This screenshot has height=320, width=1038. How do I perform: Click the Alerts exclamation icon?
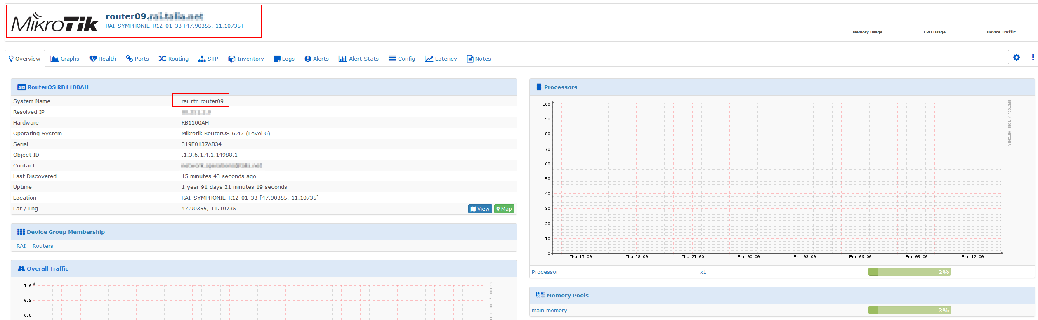coord(308,59)
